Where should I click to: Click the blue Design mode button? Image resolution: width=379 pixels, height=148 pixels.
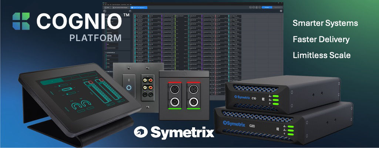[x=267, y=7]
